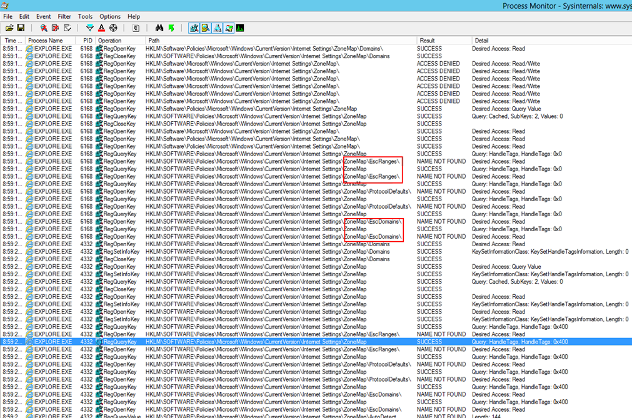
Task: Click the Find binoculars icon
Action: click(159, 27)
